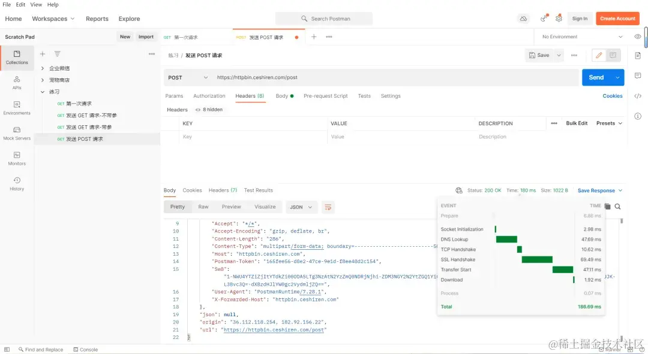This screenshot has width=648, height=354.
Task: Open the Workspaces dropdown menu
Action: (x=53, y=19)
